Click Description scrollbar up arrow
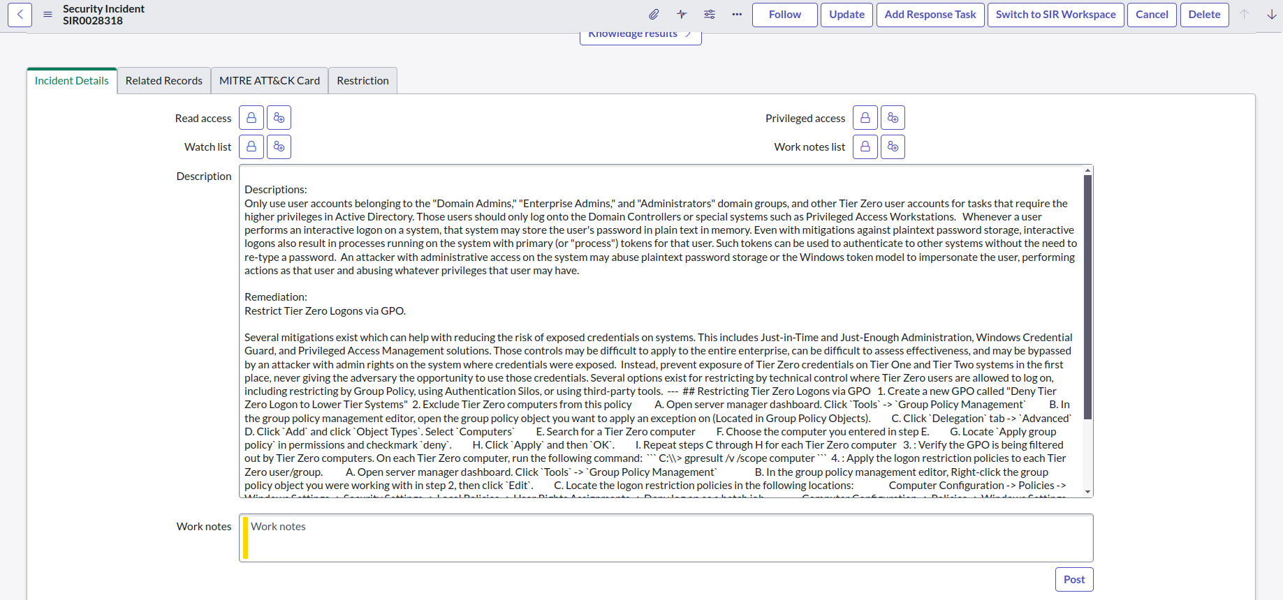This screenshot has height=600, width=1283. click(1088, 170)
